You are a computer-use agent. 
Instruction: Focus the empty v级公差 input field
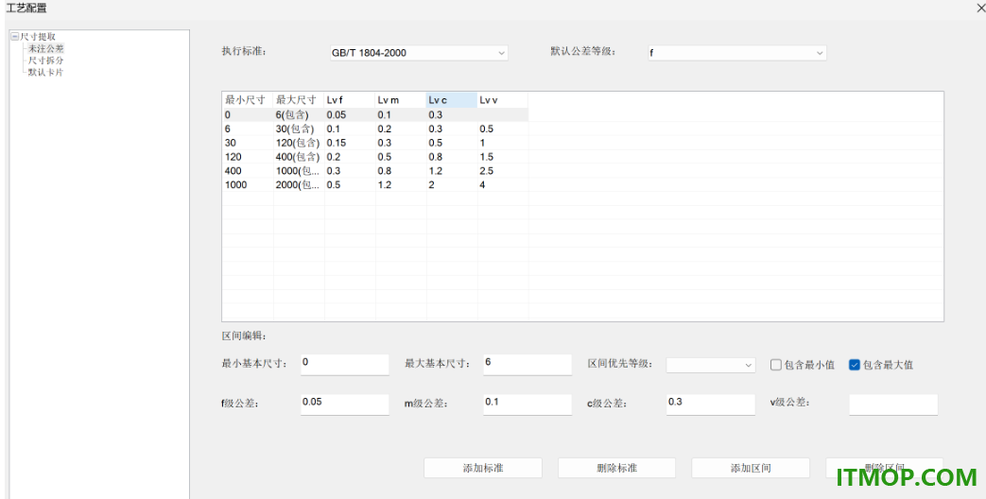point(893,404)
